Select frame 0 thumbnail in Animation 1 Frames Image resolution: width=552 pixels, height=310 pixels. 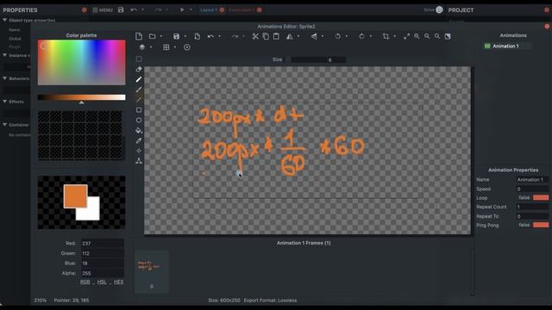point(152,271)
